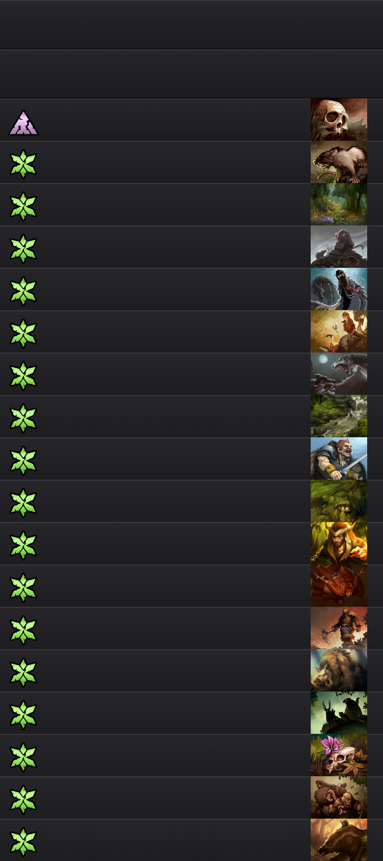Open the armored axe warrior thumbnail
This screenshot has height=861, width=383.
pyautogui.click(x=339, y=628)
